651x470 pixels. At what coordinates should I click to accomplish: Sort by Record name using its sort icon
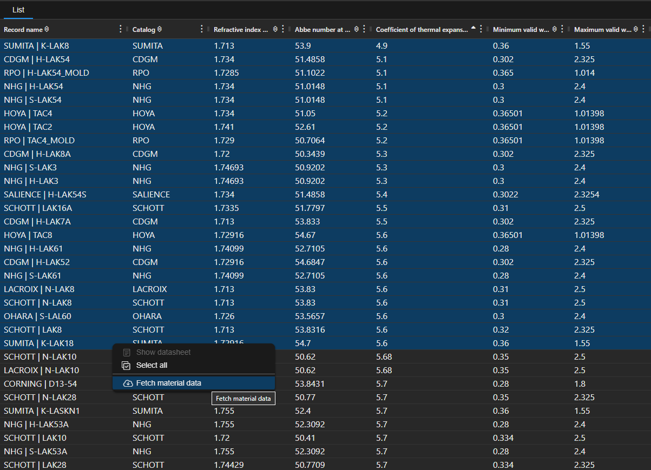pos(47,29)
